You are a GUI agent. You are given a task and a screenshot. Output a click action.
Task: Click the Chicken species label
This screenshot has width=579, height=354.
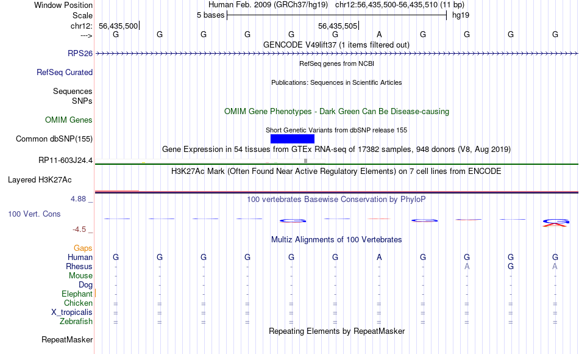point(78,303)
